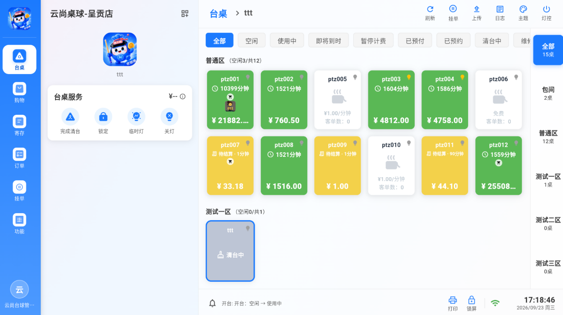The width and height of the screenshot is (563, 315).
Task: Click the 云 user avatar at bottom
Action: point(20,290)
